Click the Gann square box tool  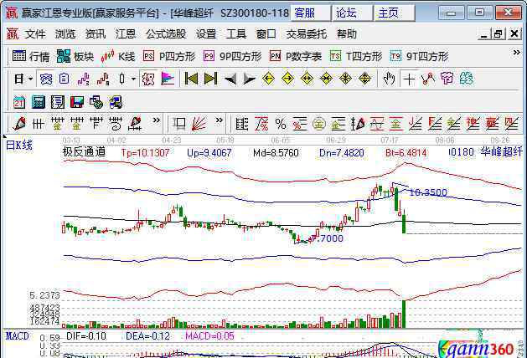pos(179,124)
